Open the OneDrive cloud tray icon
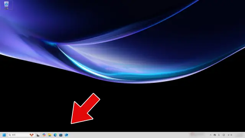245x138 pixels. (x=215, y=135)
